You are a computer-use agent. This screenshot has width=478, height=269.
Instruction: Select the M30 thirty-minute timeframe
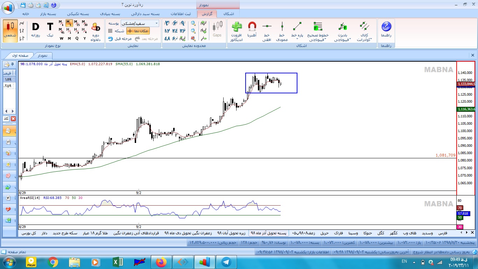click(x=85, y=23)
